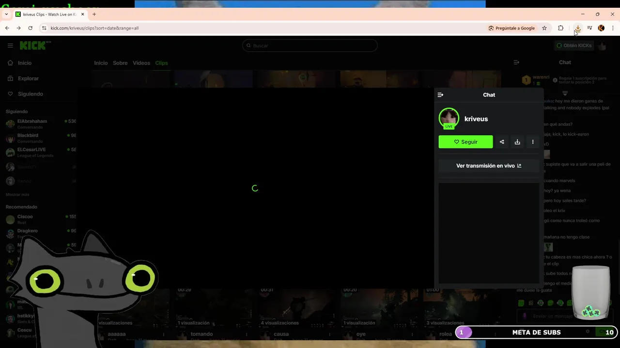Open the tomando clip options menu
Viewport: 620px width, 348px height.
pos(247,334)
